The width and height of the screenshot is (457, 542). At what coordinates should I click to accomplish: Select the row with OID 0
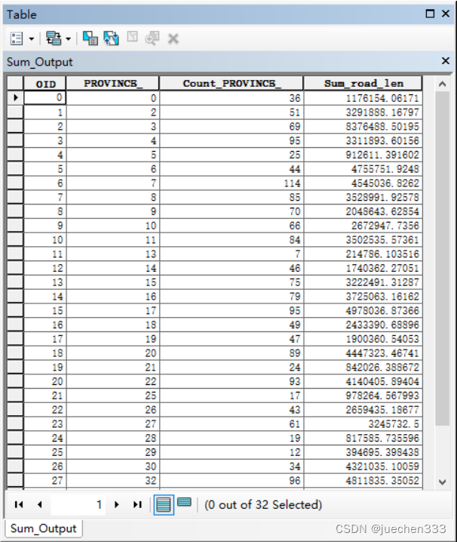click(15, 98)
